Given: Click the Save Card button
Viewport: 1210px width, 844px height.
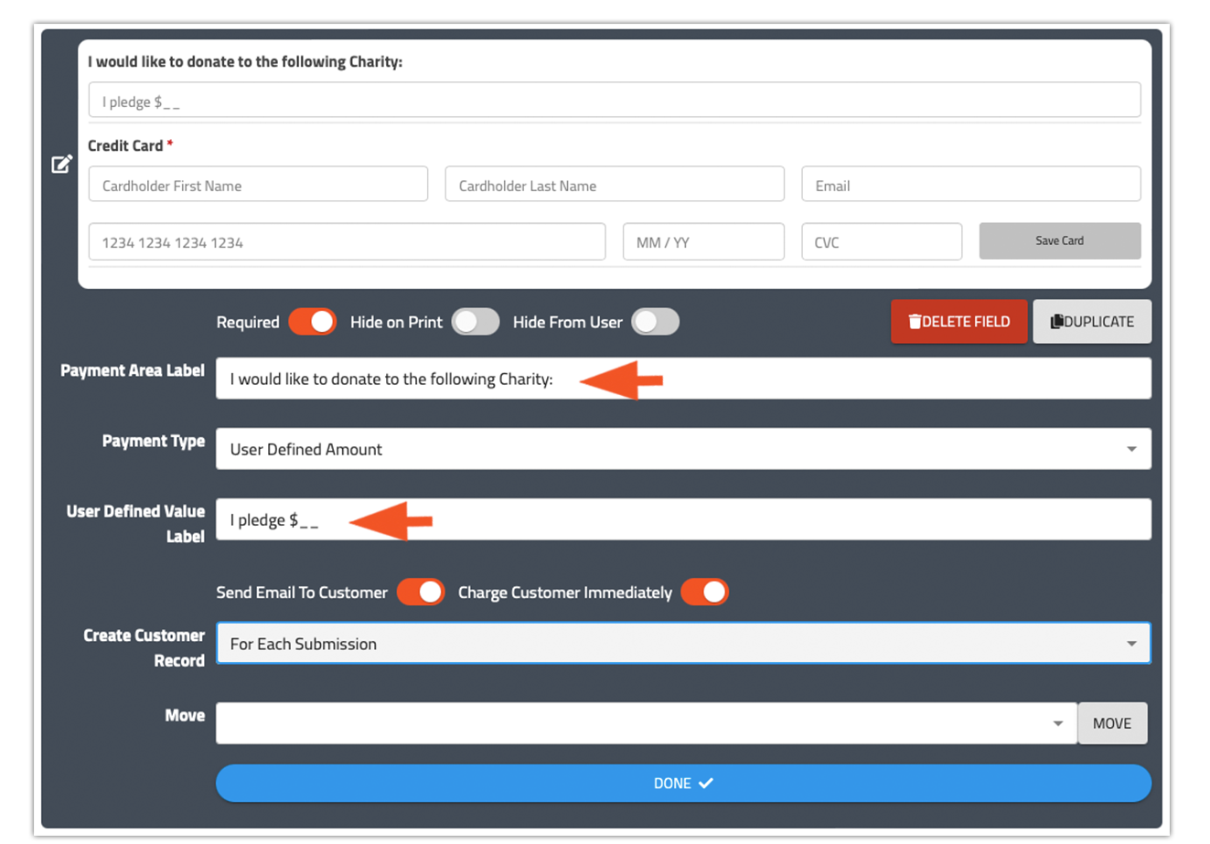Looking at the screenshot, I should [1060, 240].
